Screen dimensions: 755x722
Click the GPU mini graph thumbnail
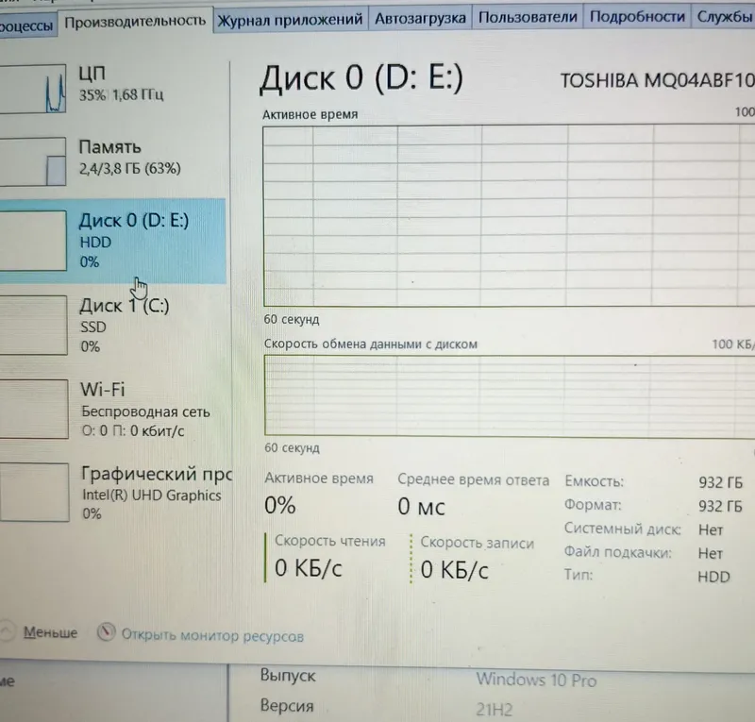(34, 493)
